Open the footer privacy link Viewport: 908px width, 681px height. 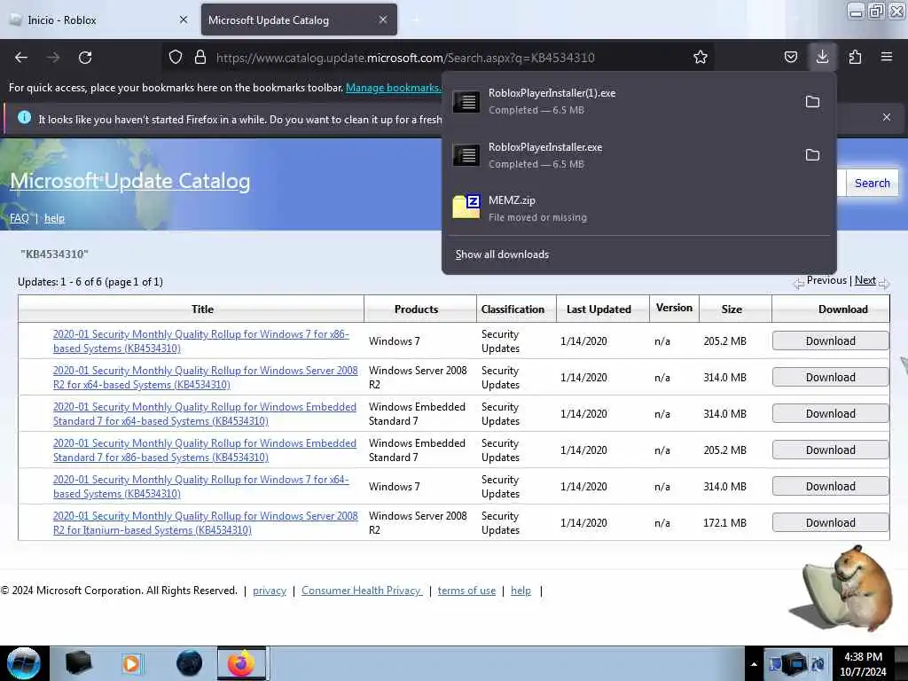(x=270, y=591)
